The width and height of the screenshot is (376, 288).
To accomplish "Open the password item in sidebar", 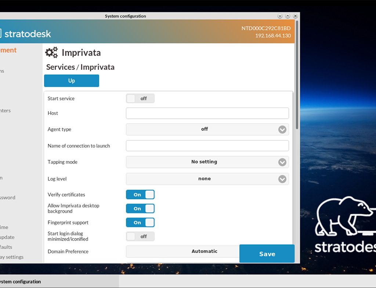I will click(8, 198).
